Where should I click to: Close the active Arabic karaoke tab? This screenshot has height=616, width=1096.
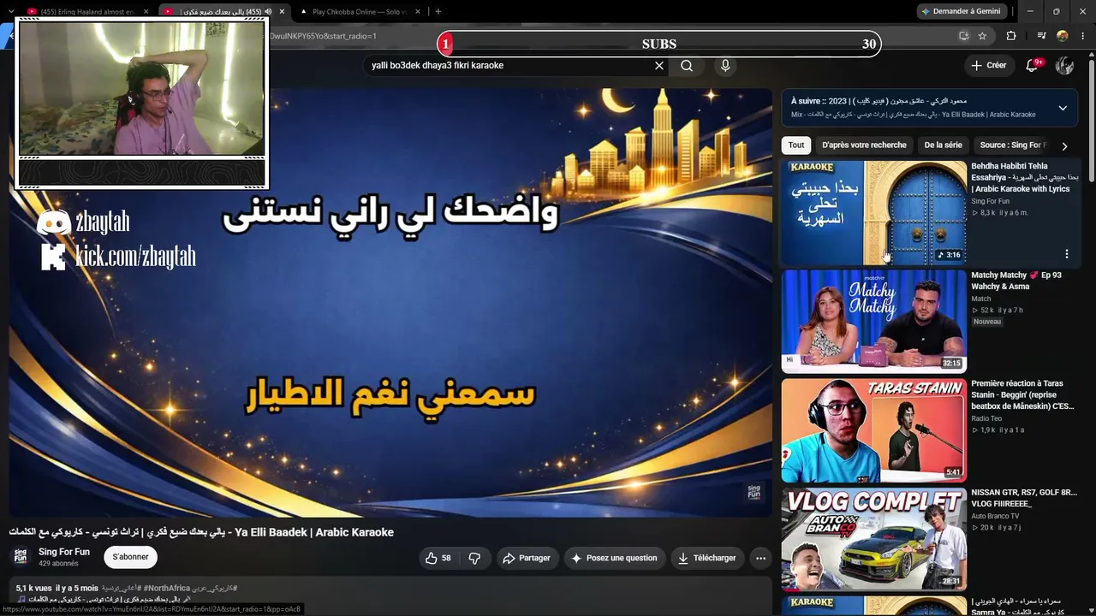pyautogui.click(x=282, y=12)
